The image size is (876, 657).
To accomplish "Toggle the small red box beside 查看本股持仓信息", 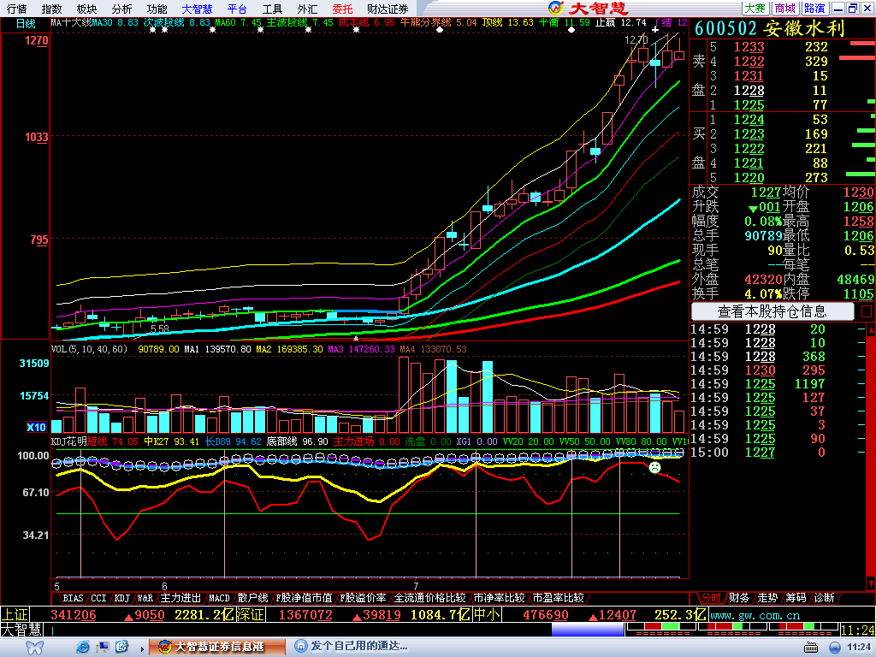I will coord(867,311).
